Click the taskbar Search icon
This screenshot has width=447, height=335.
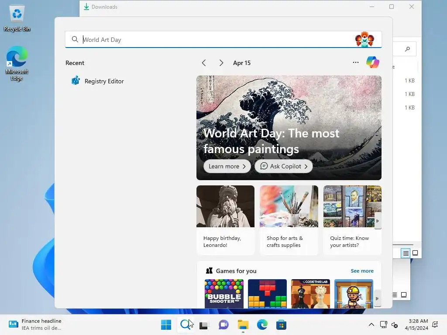[186, 325]
